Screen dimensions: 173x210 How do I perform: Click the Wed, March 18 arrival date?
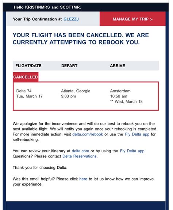128,102
